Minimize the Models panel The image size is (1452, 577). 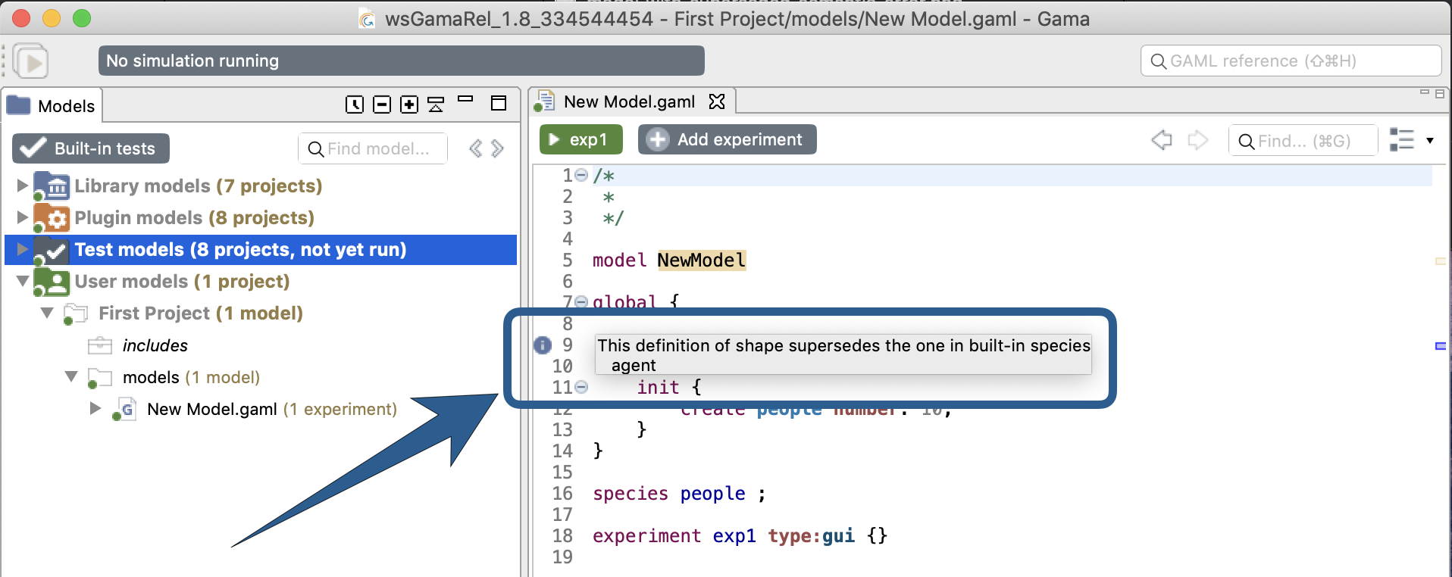click(465, 99)
